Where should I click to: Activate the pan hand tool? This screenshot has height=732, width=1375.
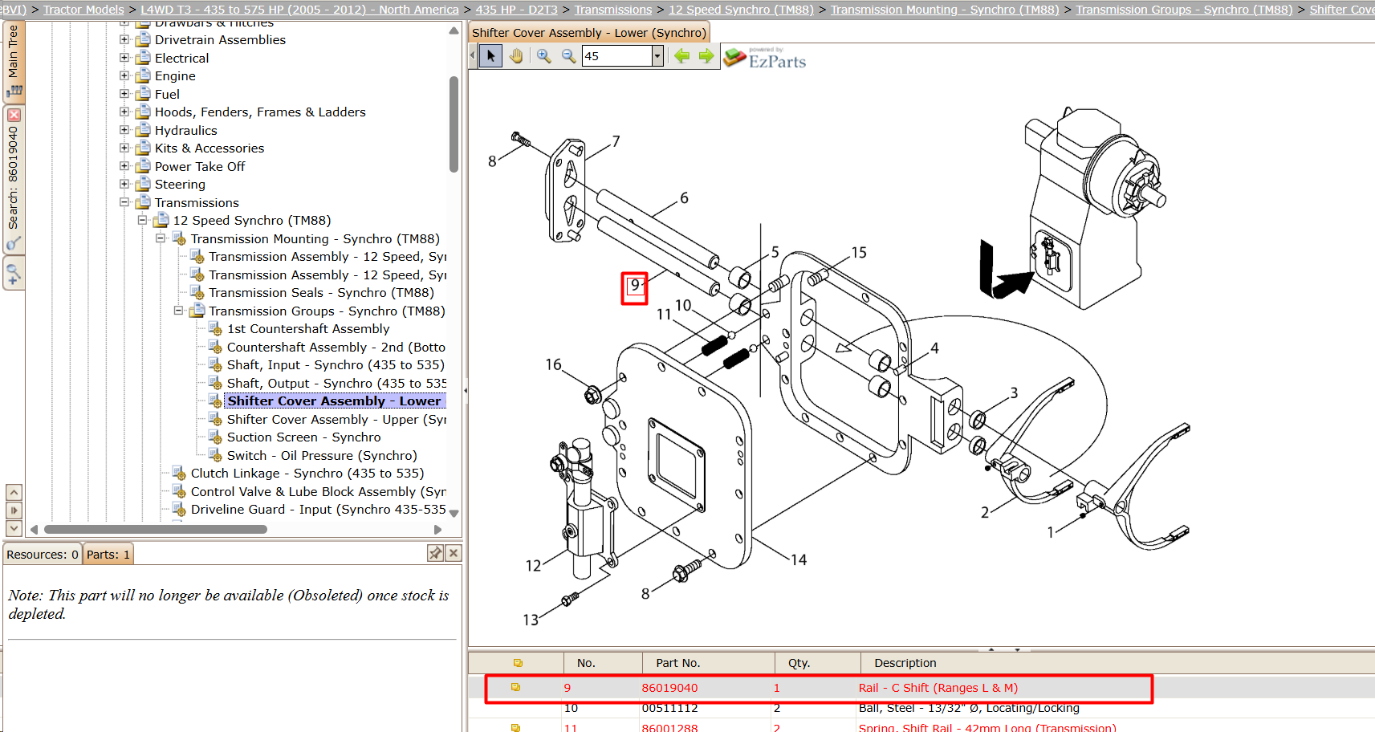point(516,56)
